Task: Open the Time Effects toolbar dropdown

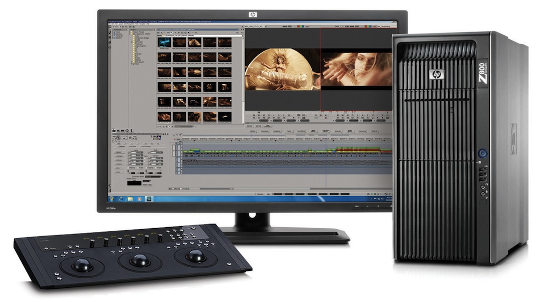Action: tap(301, 131)
